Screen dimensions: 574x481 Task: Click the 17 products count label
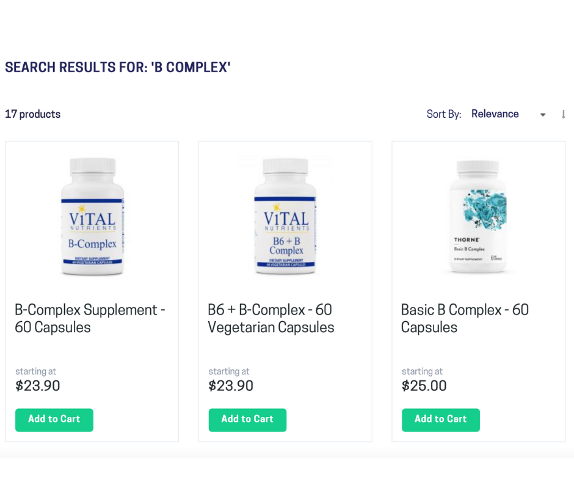pos(32,114)
